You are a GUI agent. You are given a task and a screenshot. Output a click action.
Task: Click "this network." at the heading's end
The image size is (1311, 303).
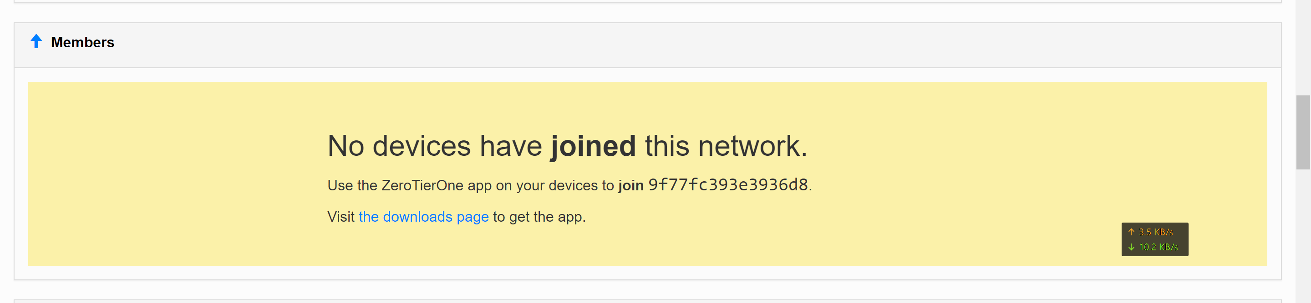(726, 146)
